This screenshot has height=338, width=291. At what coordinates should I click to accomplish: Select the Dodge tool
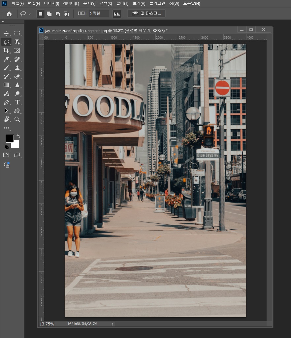[17, 94]
